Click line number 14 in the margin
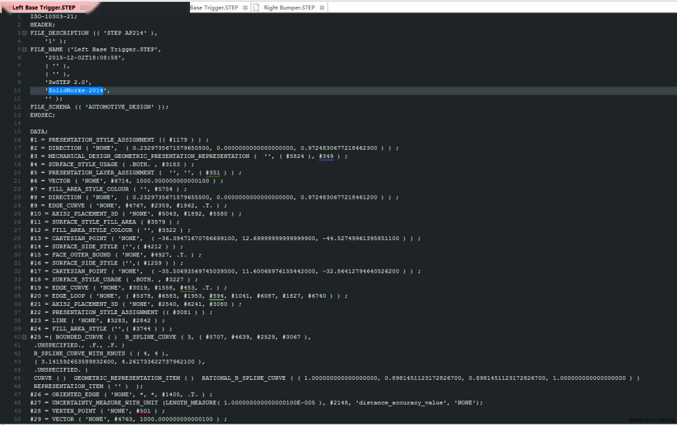 (x=18, y=123)
